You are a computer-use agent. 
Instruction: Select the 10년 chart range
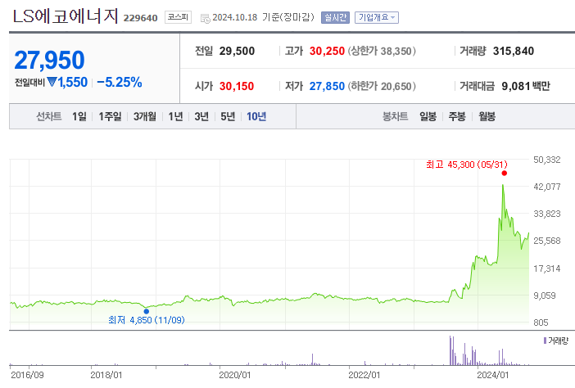click(256, 116)
